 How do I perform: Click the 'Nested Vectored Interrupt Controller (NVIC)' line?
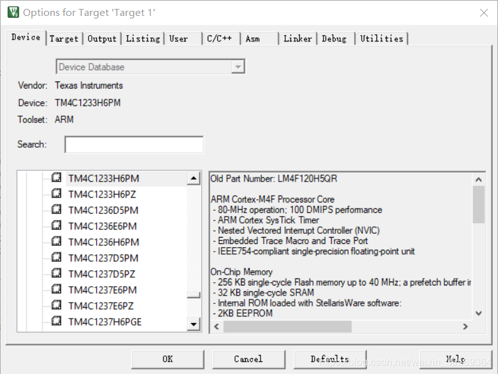click(296, 231)
